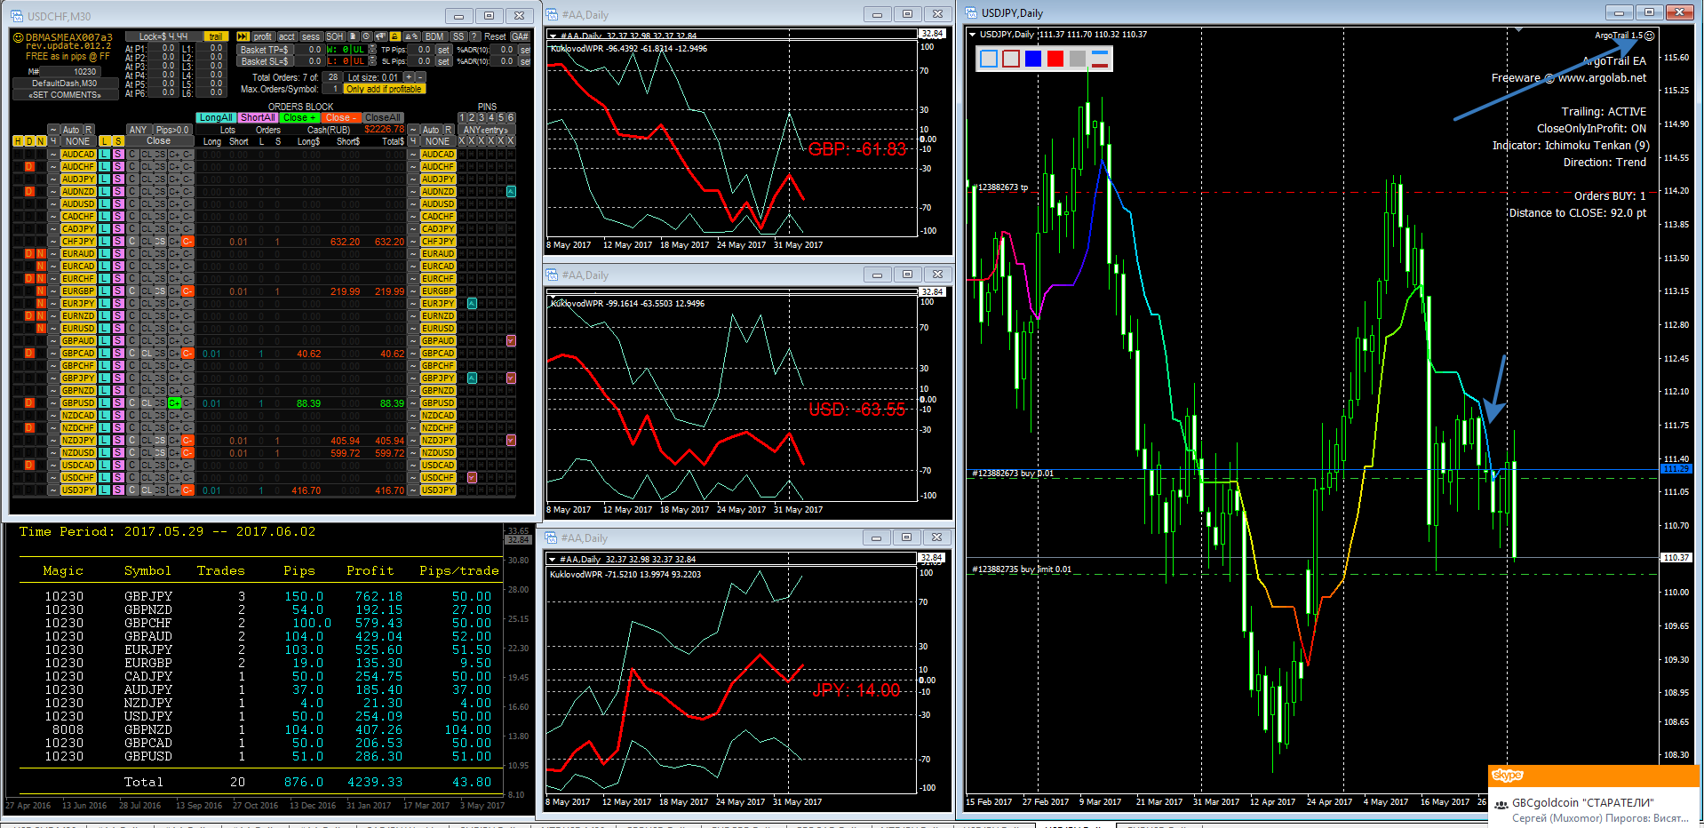The height and width of the screenshot is (828, 1704).
Task: Click the M# magic number field 10230
Action: pyautogui.click(x=70, y=71)
